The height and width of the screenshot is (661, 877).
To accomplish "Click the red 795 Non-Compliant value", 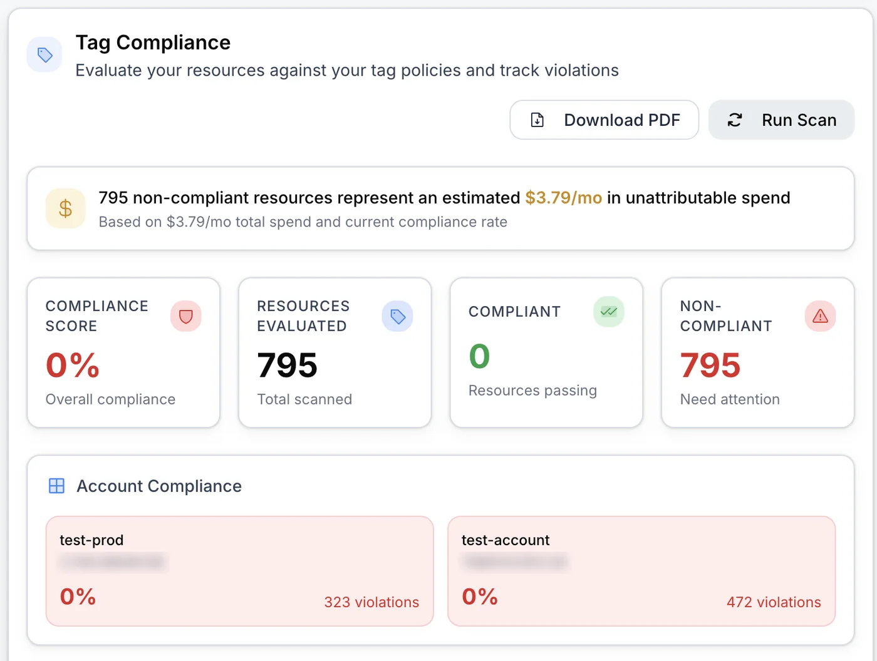I will pos(710,365).
